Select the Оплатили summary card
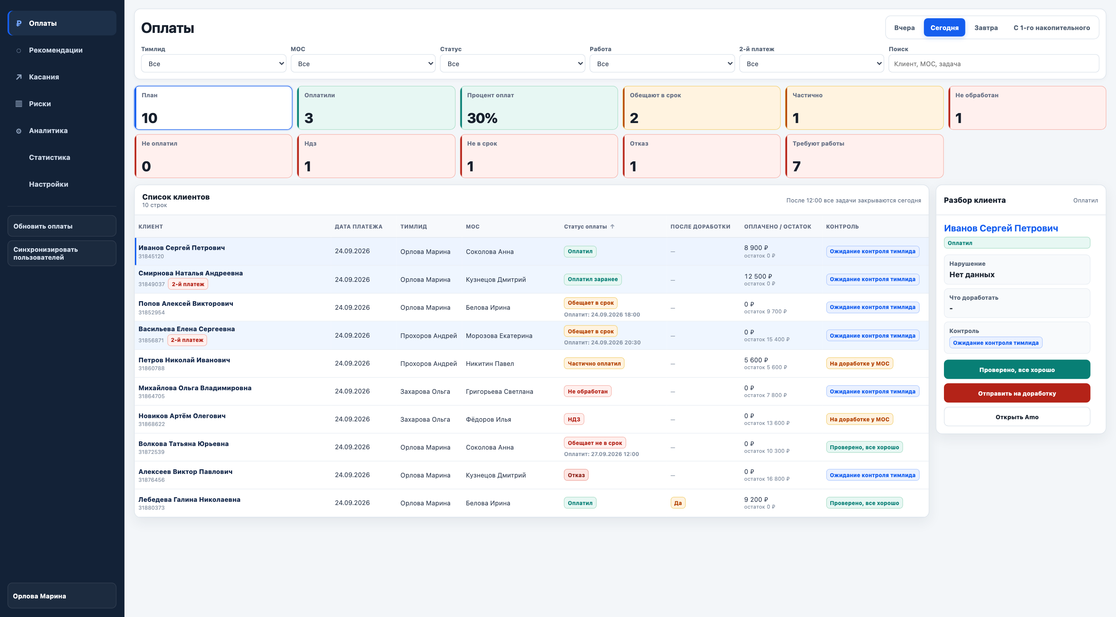Image resolution: width=1116 pixels, height=617 pixels. (376, 108)
